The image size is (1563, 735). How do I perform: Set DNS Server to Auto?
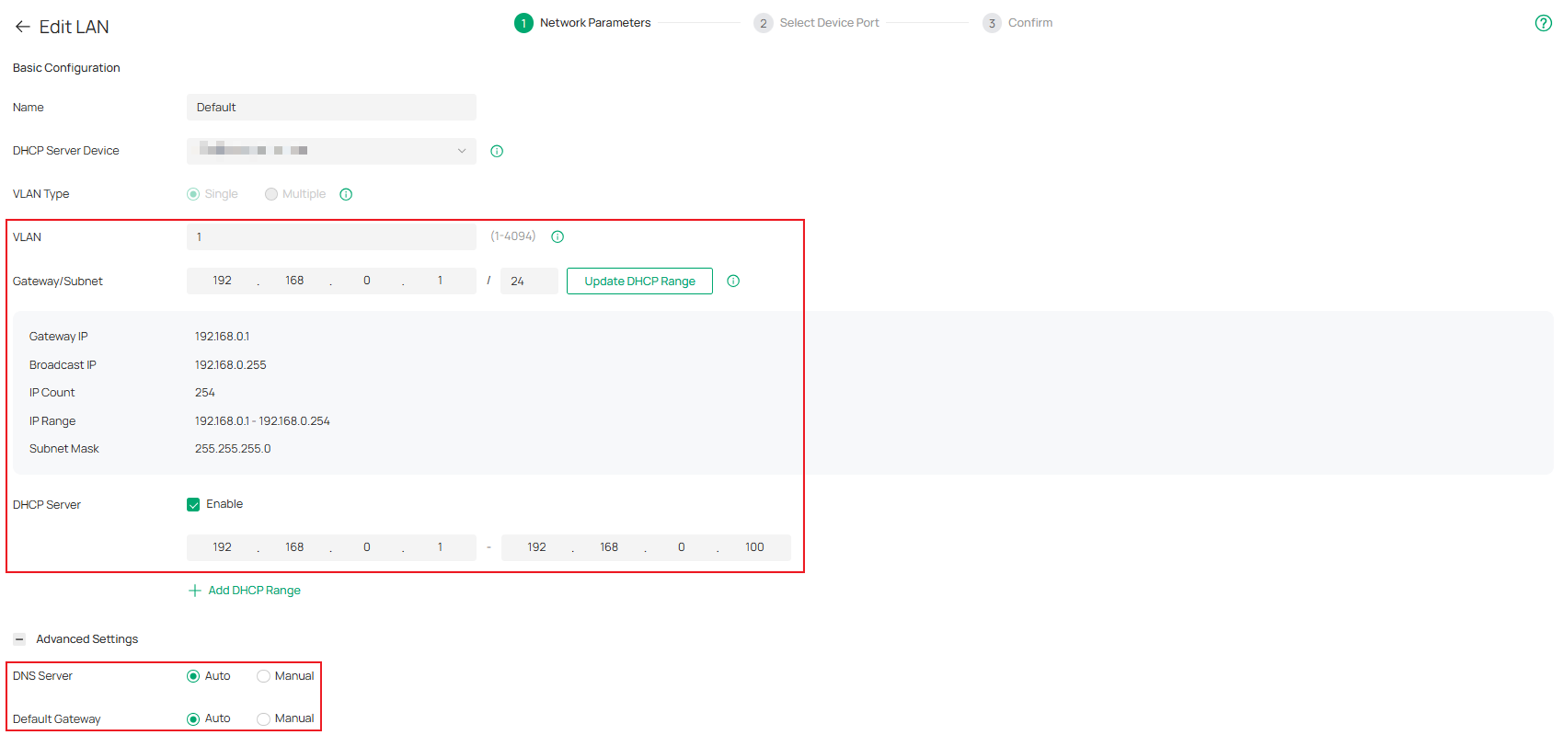[193, 676]
